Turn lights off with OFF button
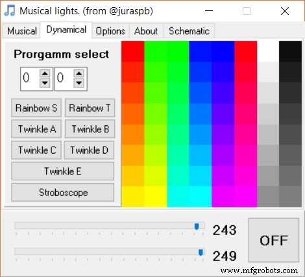305x277 pixels. pyautogui.click(x=274, y=240)
